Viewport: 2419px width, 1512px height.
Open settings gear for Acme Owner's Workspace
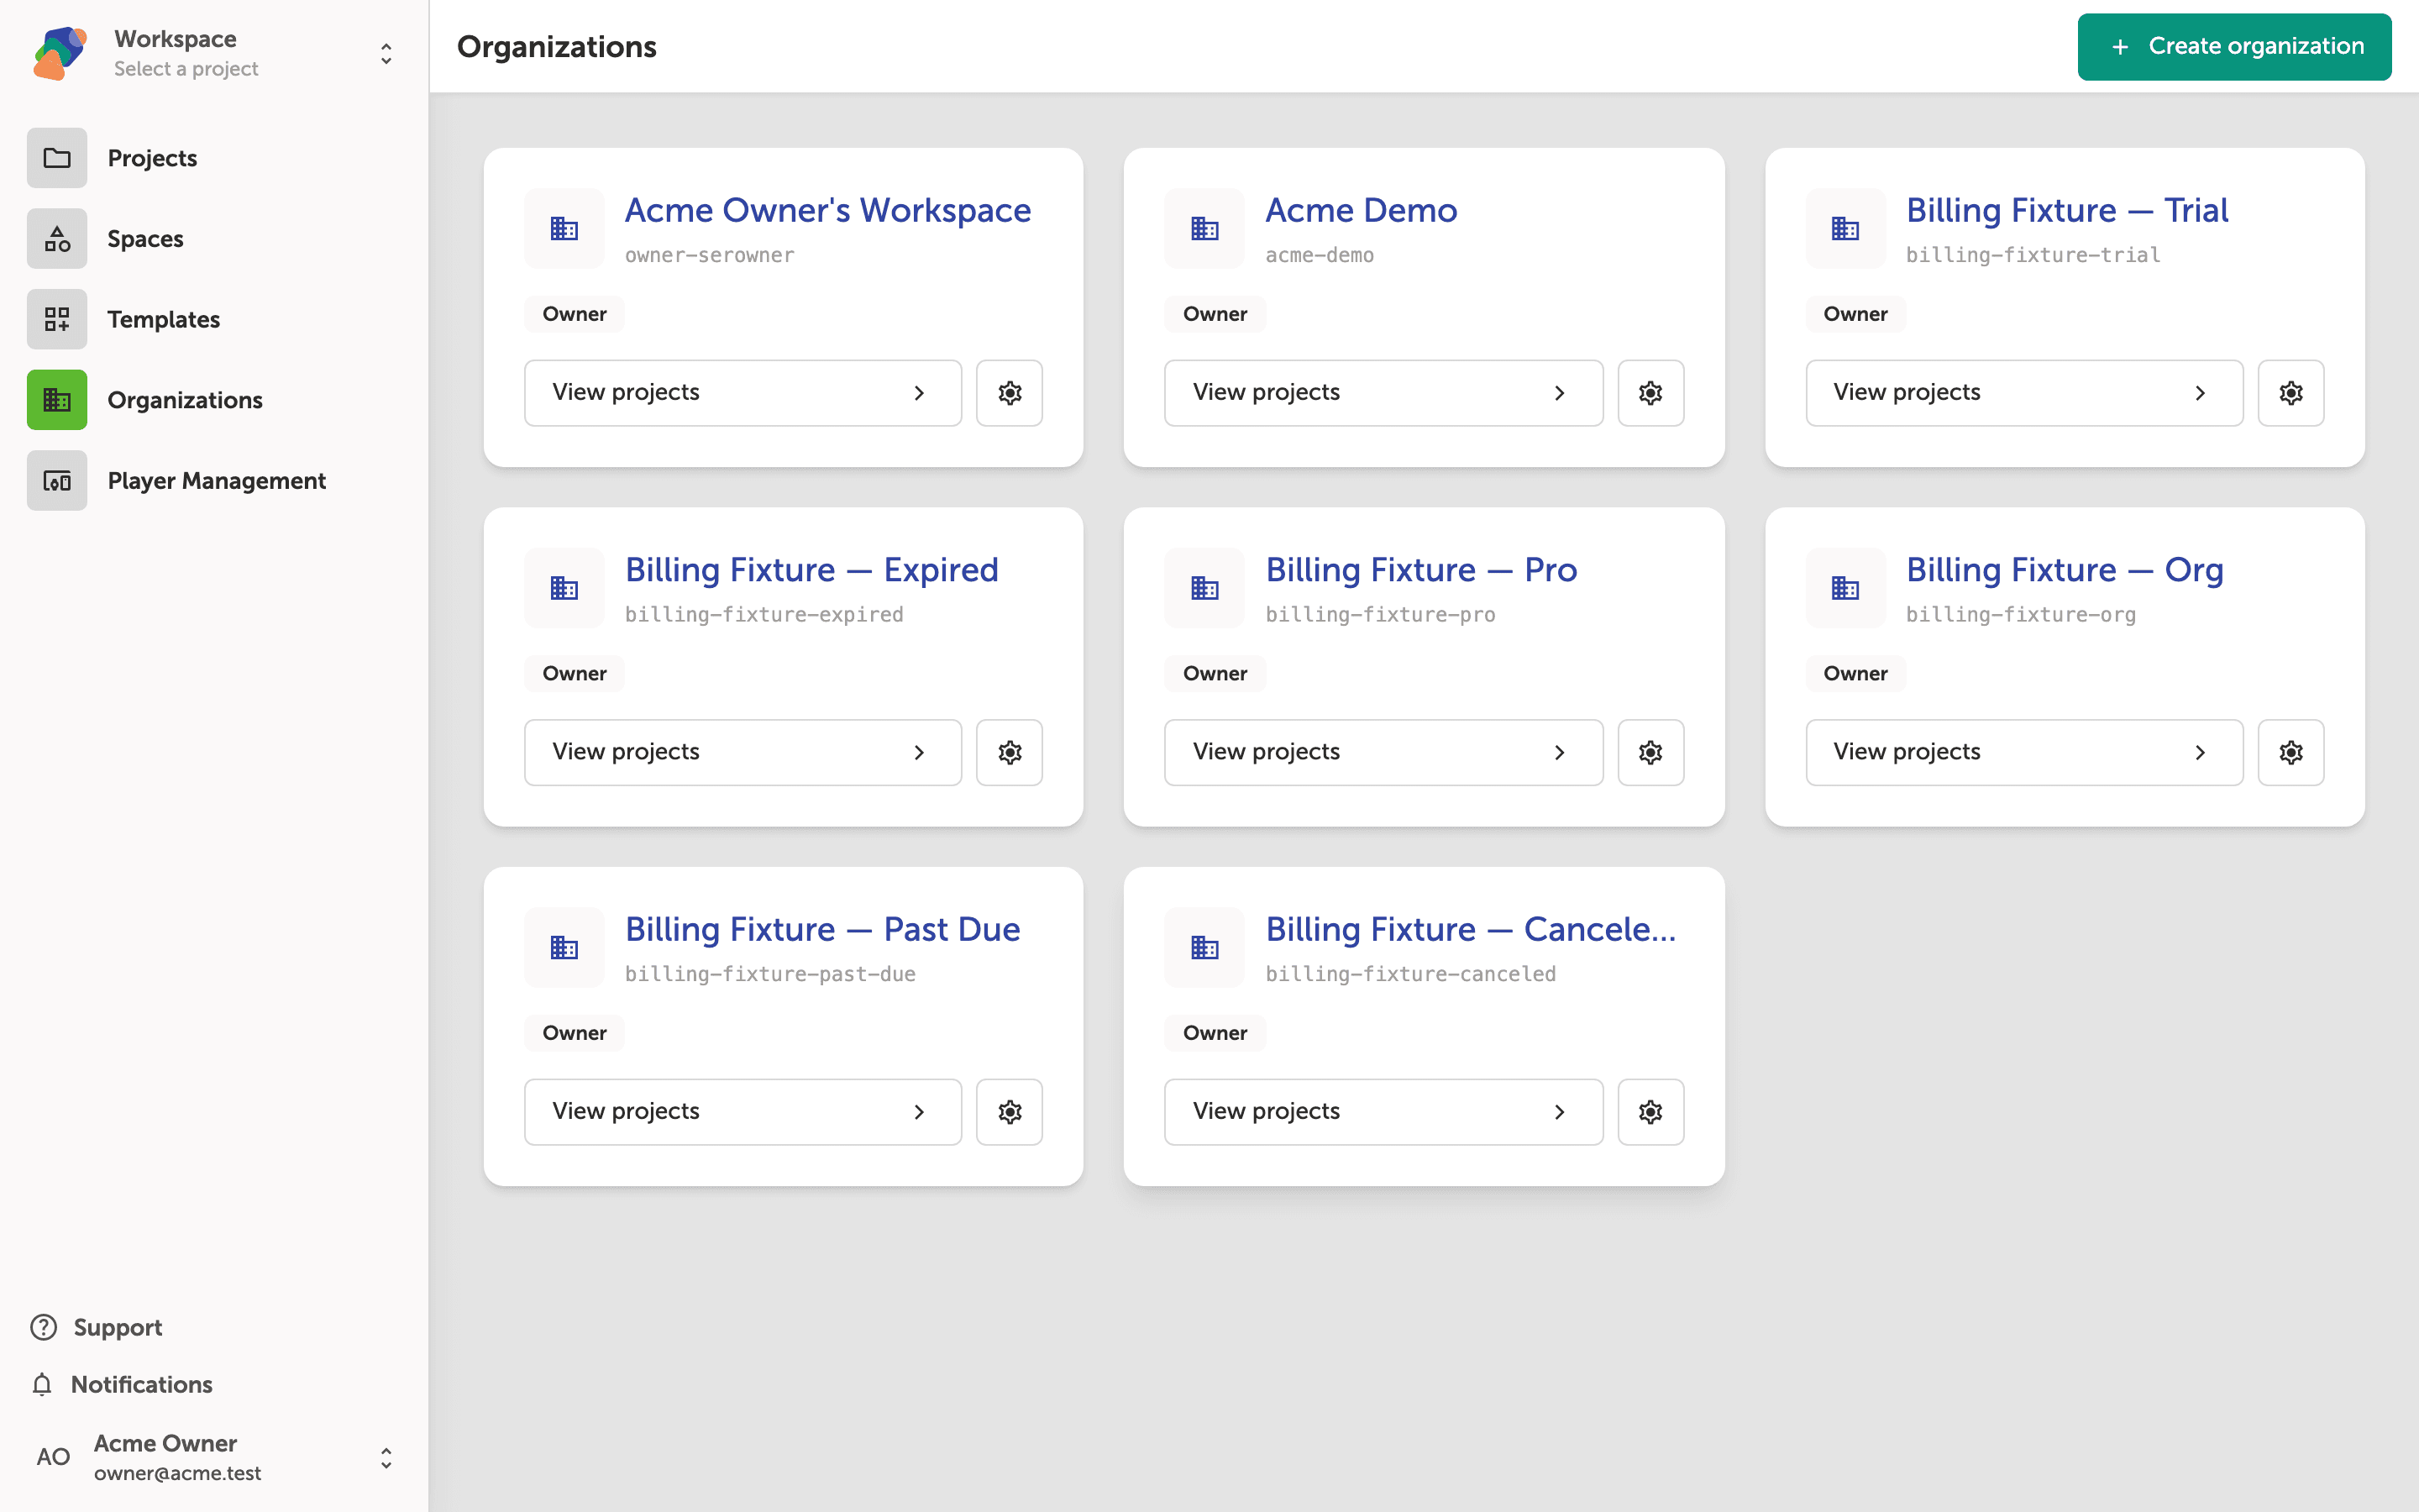(1010, 393)
